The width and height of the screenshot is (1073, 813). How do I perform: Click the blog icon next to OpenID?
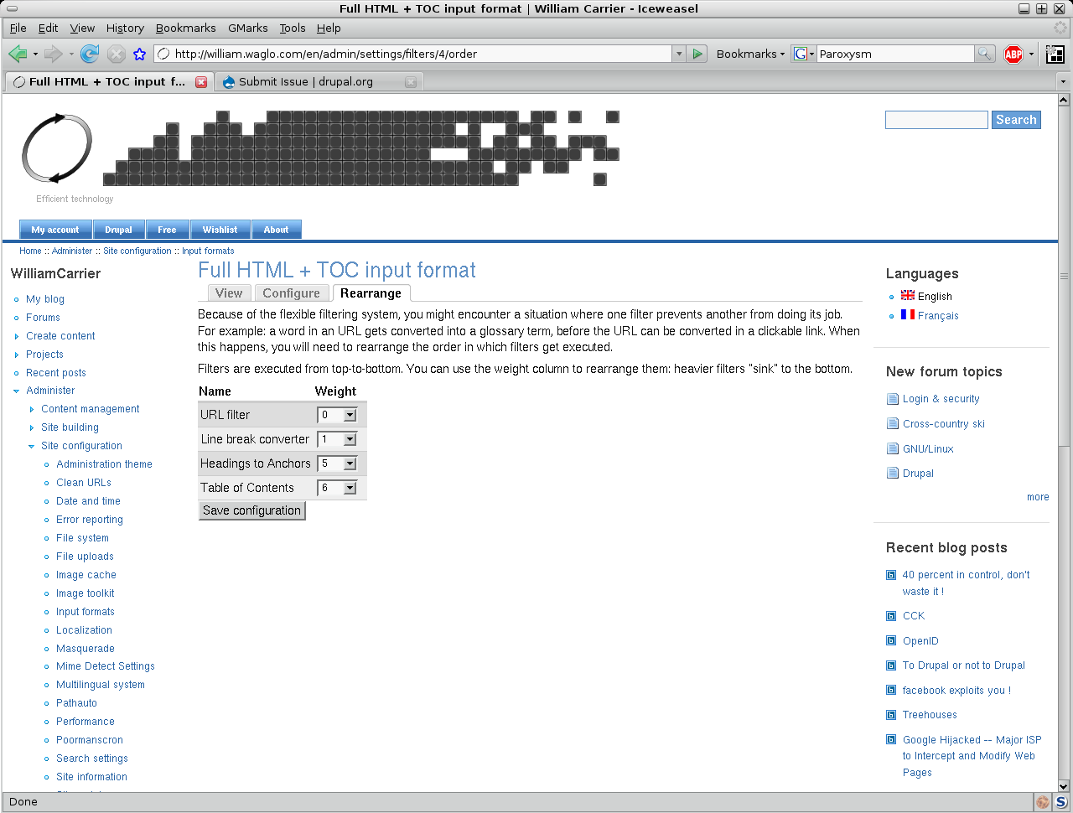pyautogui.click(x=891, y=640)
